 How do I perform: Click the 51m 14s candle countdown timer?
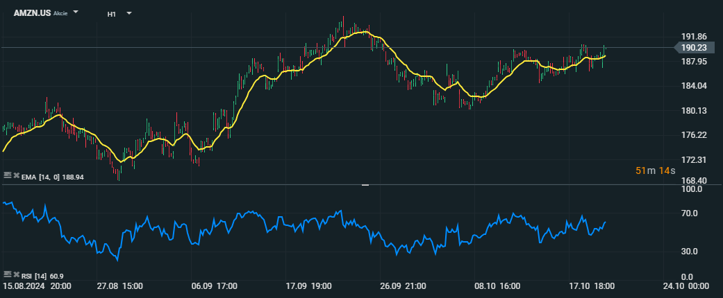coord(655,170)
